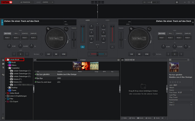Select deck B indicator
This screenshot has width=195, height=121.
(x=193, y=23)
